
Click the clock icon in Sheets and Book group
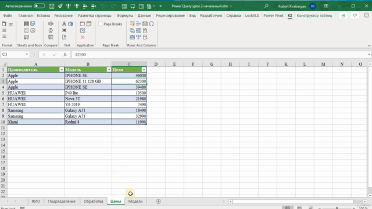pos(33,30)
